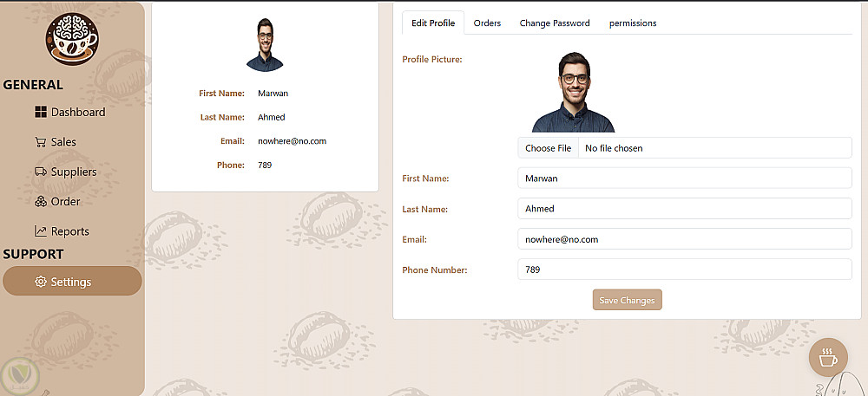Focus the First Name input field
Screen dimensions: 868x396
[685, 179]
